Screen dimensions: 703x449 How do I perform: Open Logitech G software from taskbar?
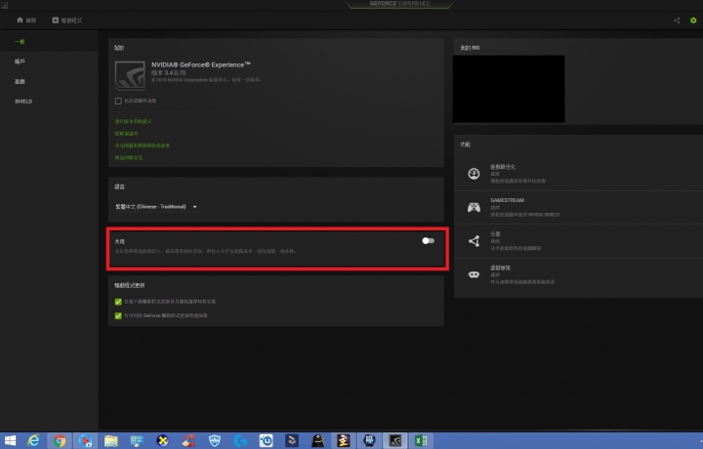click(x=240, y=441)
